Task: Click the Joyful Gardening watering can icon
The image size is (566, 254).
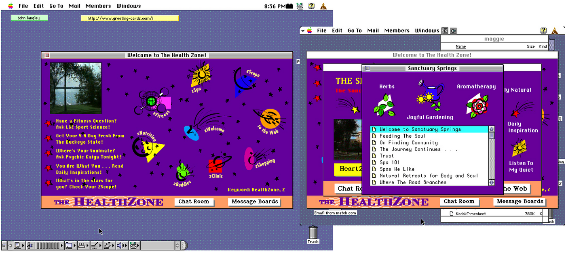Action: click(431, 95)
